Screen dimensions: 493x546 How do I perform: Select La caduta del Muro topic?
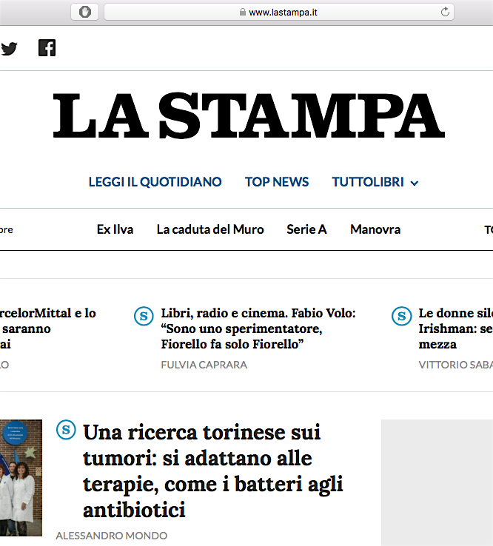pyautogui.click(x=210, y=229)
